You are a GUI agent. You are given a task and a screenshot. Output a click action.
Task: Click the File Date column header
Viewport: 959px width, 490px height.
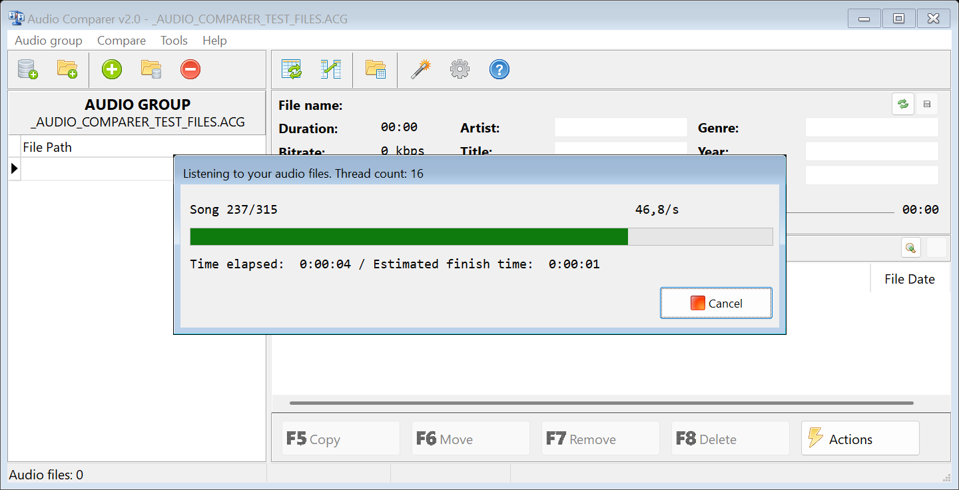[x=909, y=279]
